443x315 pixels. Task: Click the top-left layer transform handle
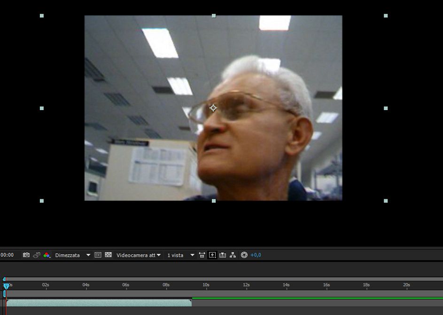(42, 16)
